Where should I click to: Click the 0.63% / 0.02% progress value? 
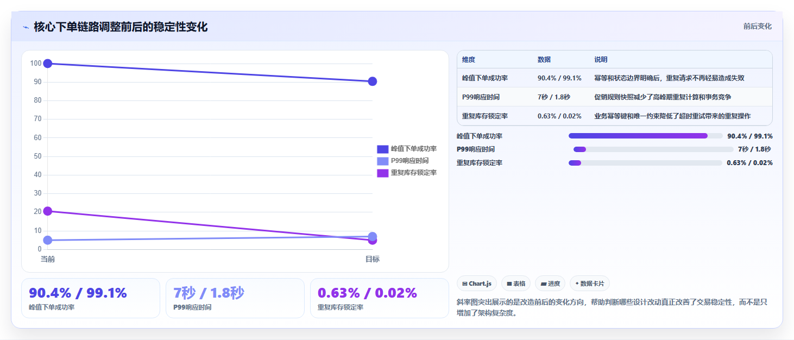click(x=750, y=163)
